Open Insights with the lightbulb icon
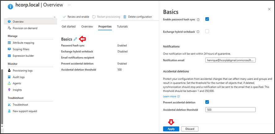The width and height of the screenshot is (275, 134). (18, 90)
